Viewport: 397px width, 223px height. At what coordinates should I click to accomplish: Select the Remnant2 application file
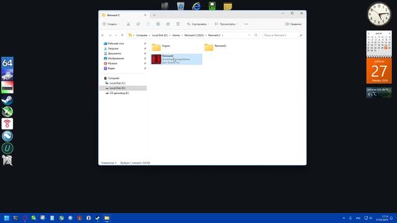point(176,59)
